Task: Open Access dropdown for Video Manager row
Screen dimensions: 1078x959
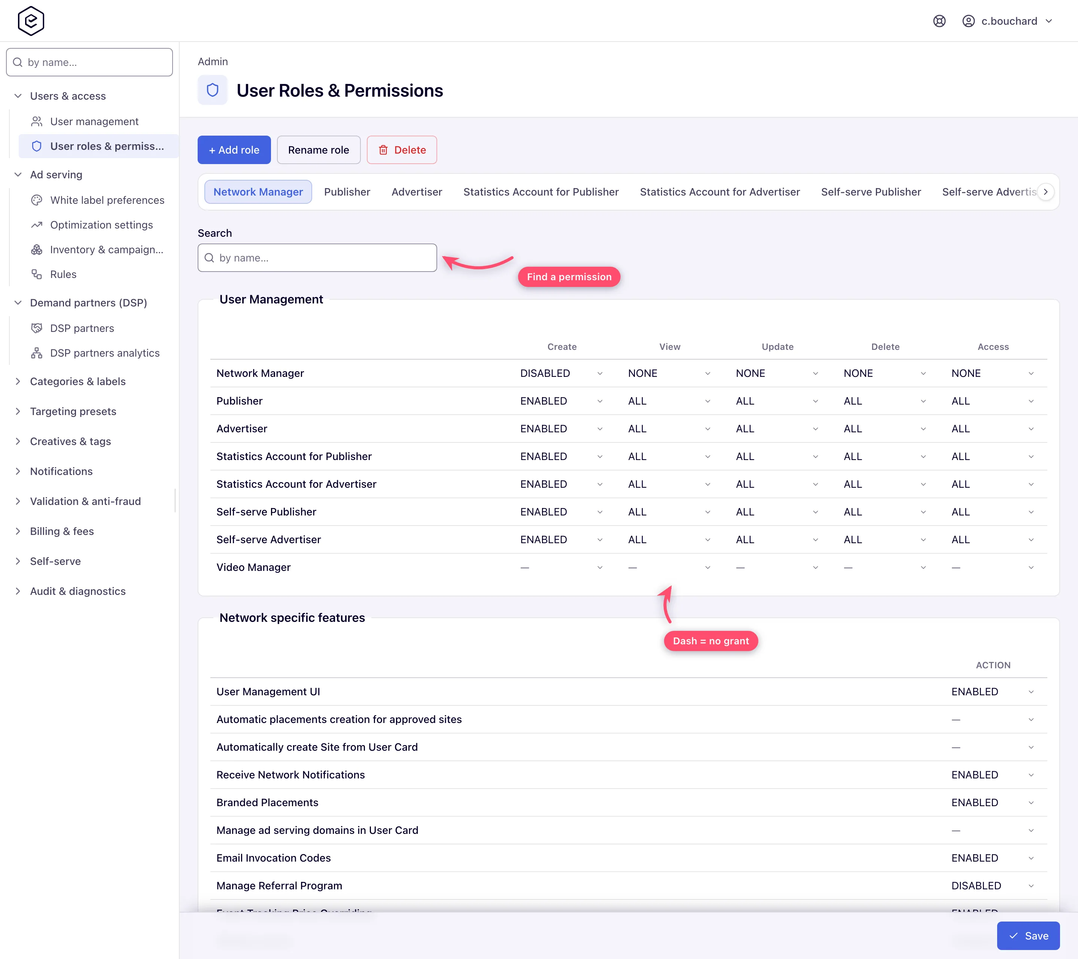Action: click(x=993, y=568)
